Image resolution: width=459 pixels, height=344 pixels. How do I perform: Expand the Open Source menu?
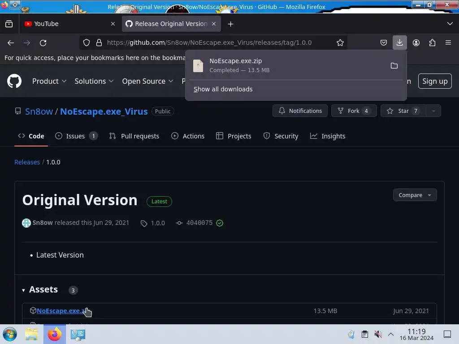coord(147,82)
